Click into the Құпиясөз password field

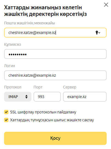(x=55, y=54)
